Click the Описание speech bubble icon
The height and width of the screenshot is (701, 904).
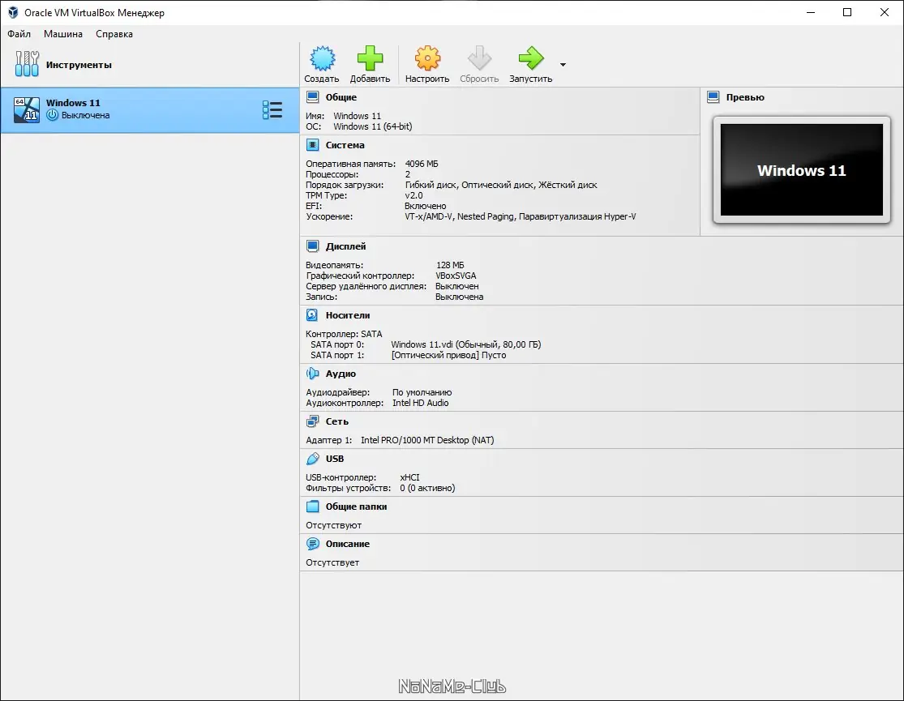tap(312, 544)
